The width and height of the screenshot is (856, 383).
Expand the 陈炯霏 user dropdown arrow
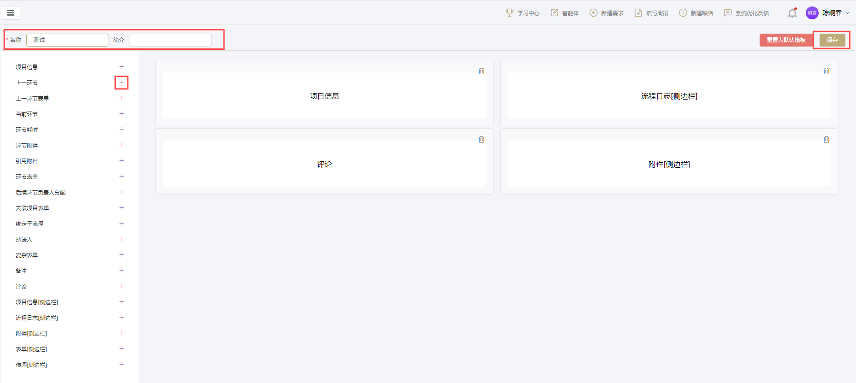(847, 13)
